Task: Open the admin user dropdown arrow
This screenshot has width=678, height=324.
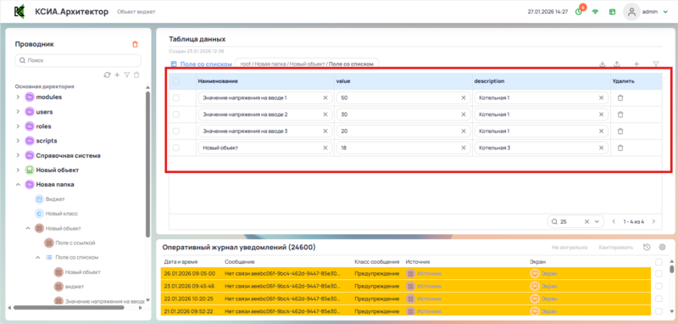Action: (665, 12)
